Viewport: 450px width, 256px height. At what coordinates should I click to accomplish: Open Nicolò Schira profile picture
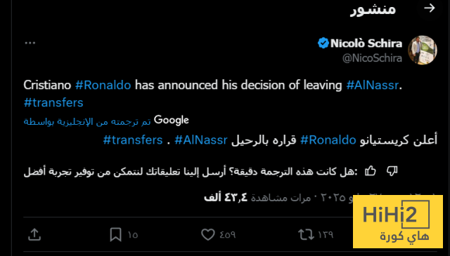tap(423, 50)
